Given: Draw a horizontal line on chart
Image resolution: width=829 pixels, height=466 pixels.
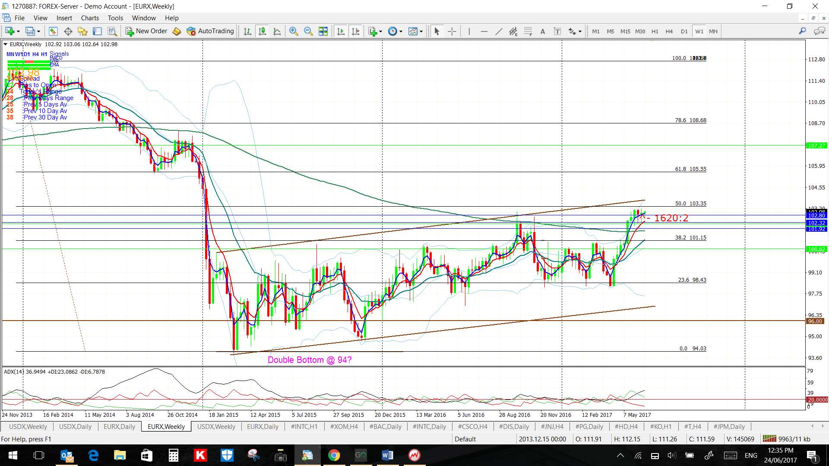Looking at the screenshot, I should pos(484,31).
